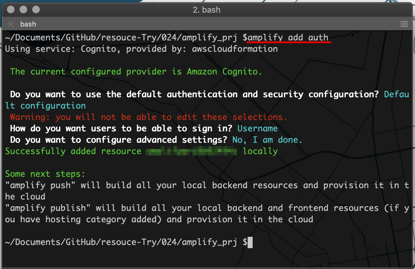The height and width of the screenshot is (269, 415).
Task: Click the '"amplify publish" will build' line
Action: click(x=207, y=208)
